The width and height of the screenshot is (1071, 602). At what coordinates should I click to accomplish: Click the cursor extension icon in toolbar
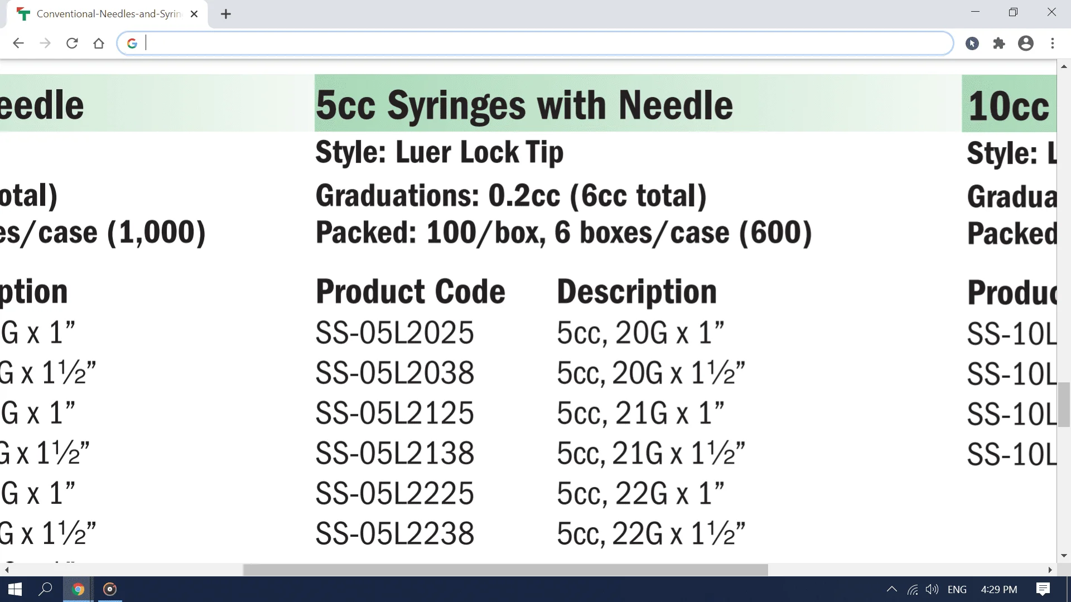(x=972, y=43)
